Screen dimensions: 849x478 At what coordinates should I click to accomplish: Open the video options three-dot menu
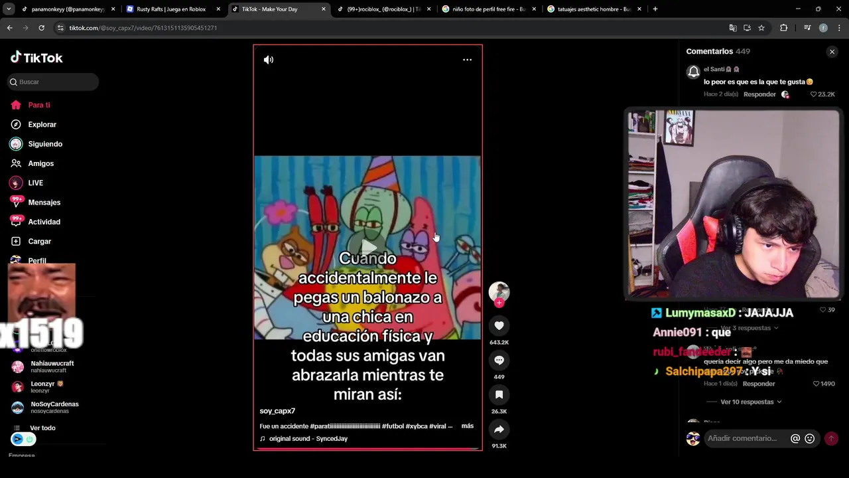467,60
